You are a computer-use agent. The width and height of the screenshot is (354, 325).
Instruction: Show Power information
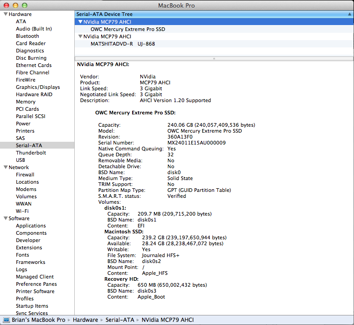pos(23,124)
